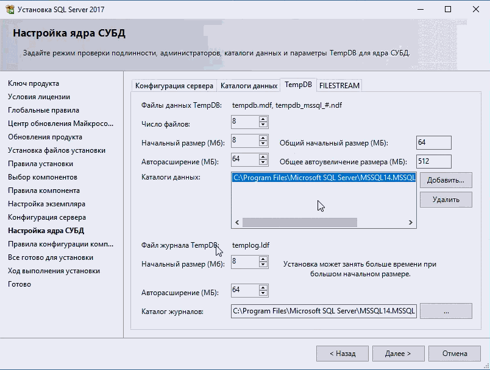Screen dimensions: 490x370
Task: Decrease Число файлов with down arrow
Action: [263, 125]
